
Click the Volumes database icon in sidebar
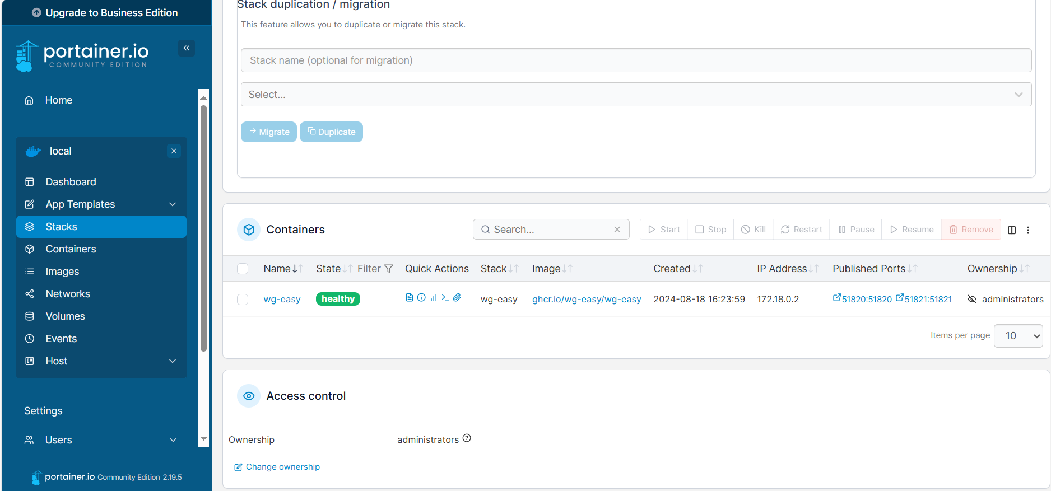tap(30, 316)
